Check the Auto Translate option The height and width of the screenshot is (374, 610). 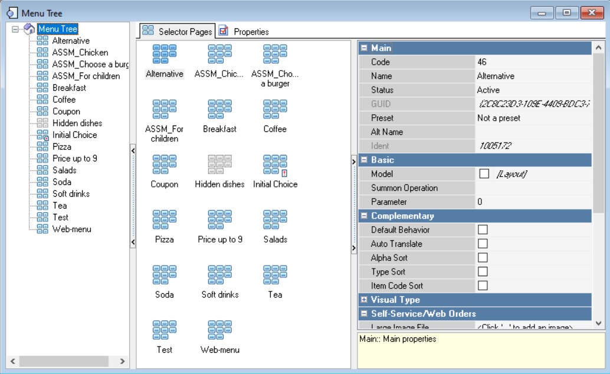(483, 244)
